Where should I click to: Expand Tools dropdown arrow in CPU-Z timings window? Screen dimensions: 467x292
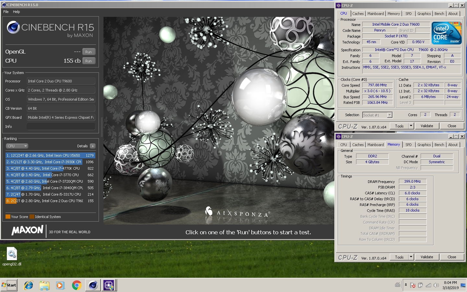411,257
